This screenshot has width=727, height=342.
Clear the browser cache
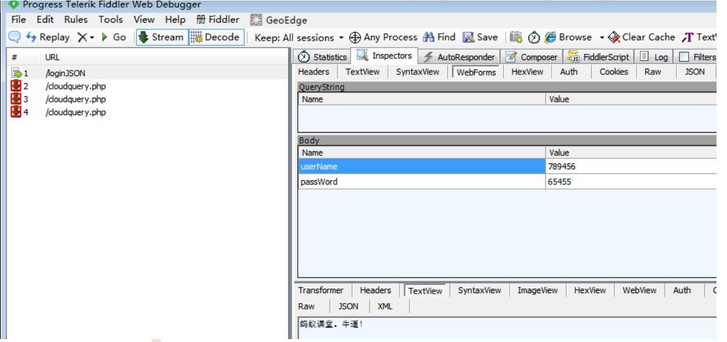[641, 37]
